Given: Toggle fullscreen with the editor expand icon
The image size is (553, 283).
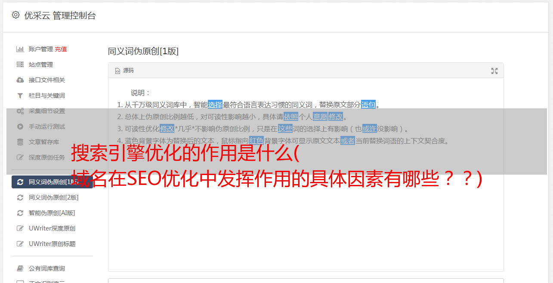Looking at the screenshot, I should [x=494, y=71].
